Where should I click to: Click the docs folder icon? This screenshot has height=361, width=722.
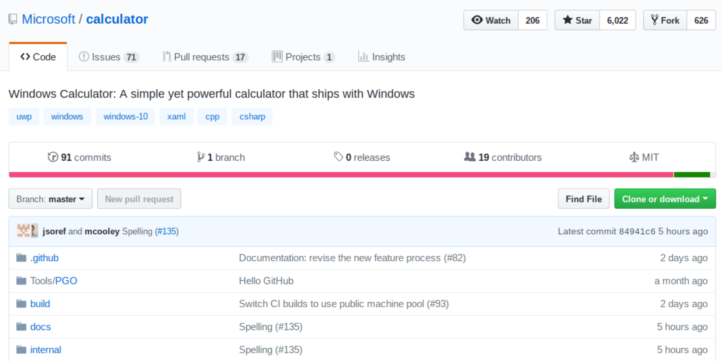pyautogui.click(x=21, y=327)
